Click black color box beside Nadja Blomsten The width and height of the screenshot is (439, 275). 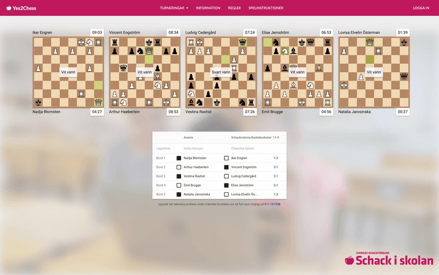[x=179, y=158]
